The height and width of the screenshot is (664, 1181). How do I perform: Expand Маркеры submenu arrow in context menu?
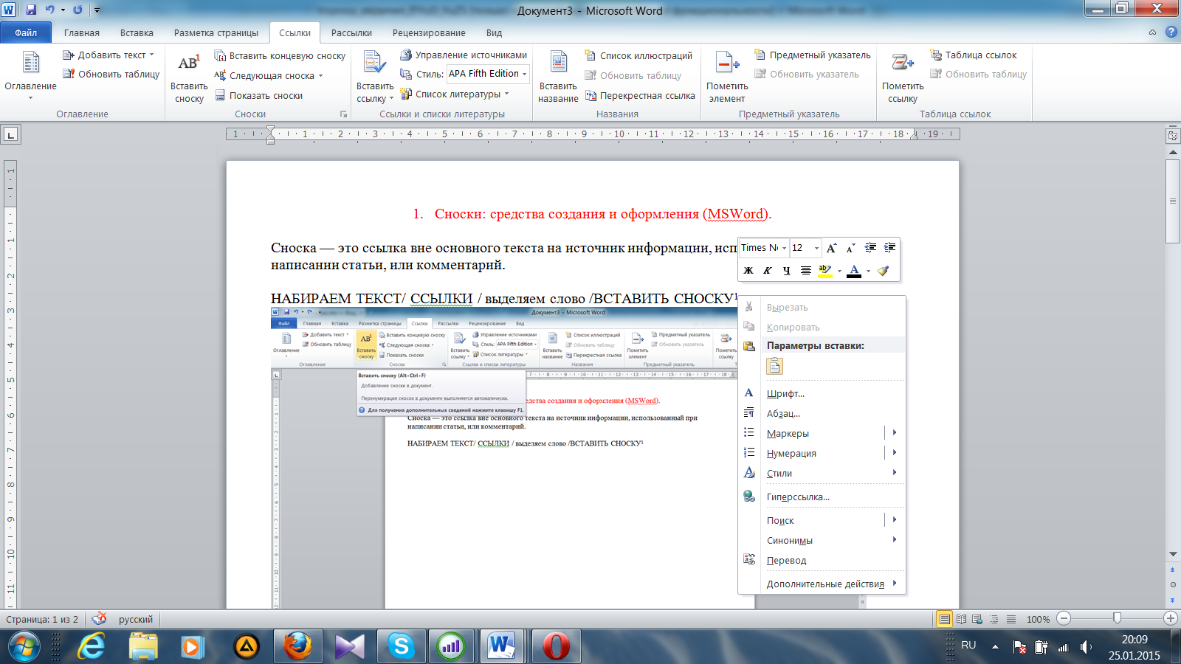pyautogui.click(x=894, y=433)
